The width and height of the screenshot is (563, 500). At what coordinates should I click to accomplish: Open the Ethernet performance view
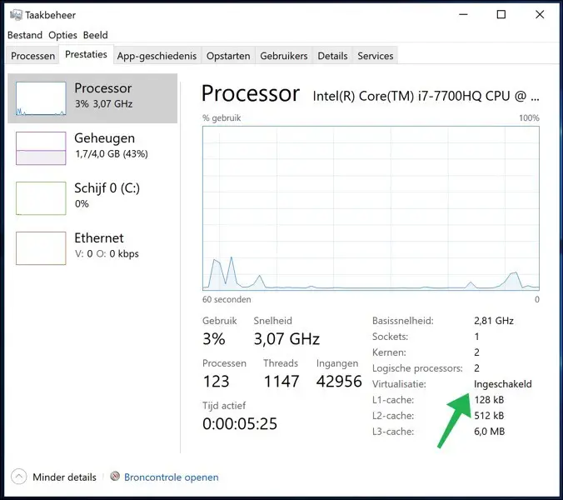pos(92,247)
